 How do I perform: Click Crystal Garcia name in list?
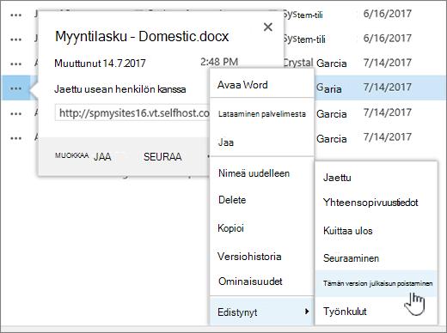click(x=315, y=63)
